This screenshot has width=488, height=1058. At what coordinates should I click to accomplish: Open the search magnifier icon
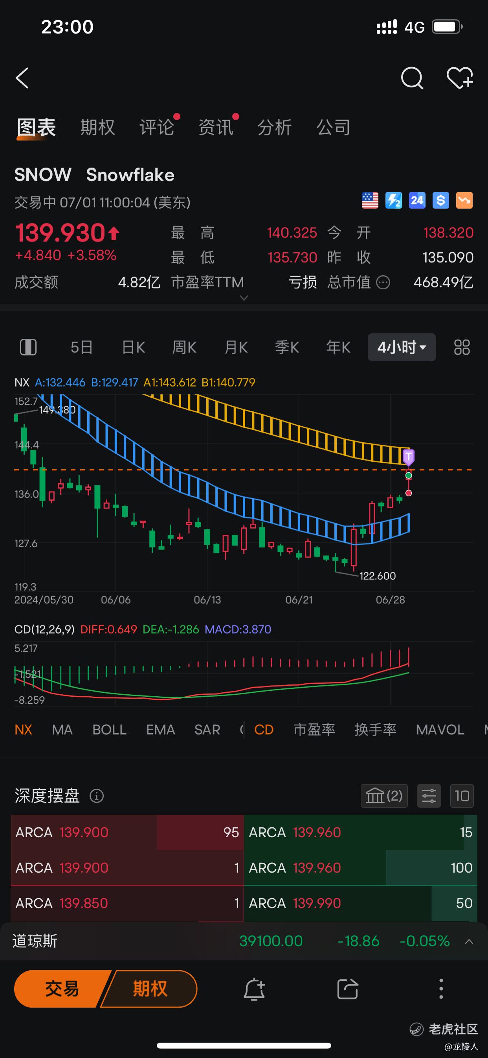(412, 78)
